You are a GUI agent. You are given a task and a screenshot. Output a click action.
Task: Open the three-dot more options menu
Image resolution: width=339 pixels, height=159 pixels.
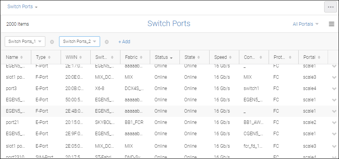coord(331,7)
